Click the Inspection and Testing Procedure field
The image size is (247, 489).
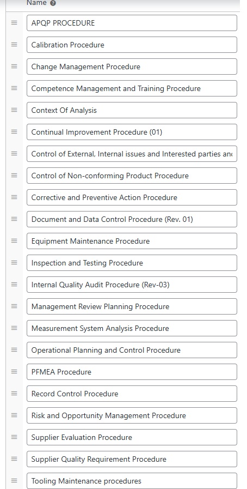click(132, 263)
